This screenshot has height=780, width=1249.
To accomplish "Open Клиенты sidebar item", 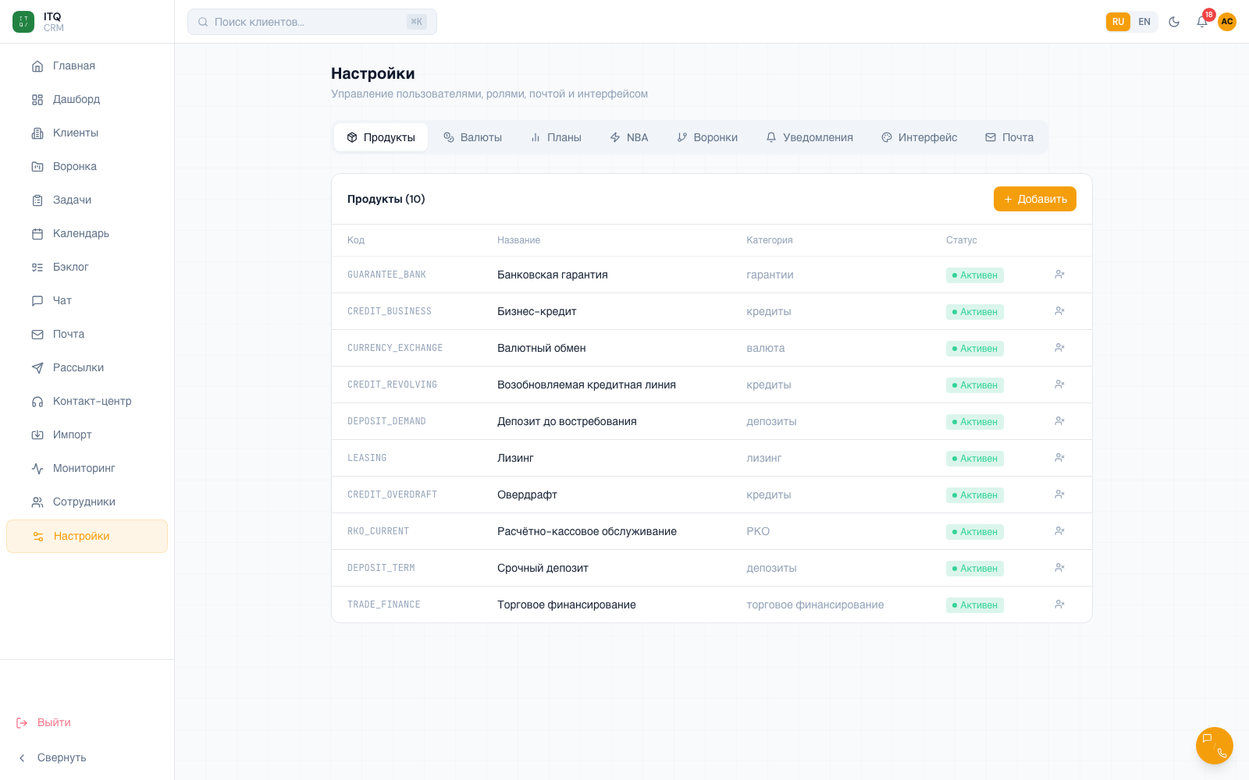I will (x=87, y=133).
